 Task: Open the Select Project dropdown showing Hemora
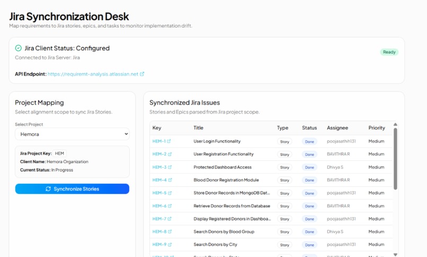(x=72, y=134)
